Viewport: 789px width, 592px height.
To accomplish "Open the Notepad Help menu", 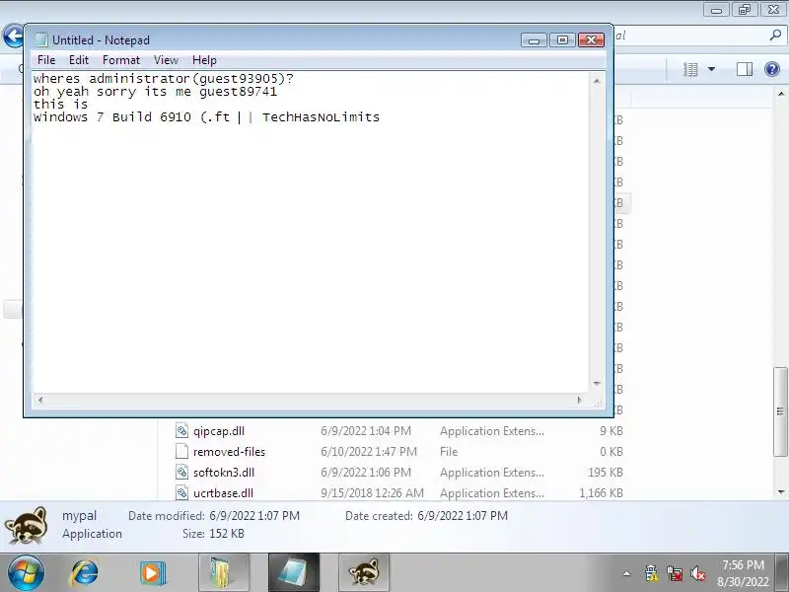I will (x=204, y=60).
